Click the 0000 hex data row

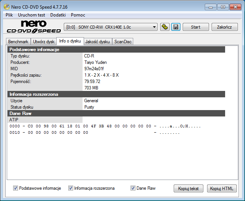[105, 126]
